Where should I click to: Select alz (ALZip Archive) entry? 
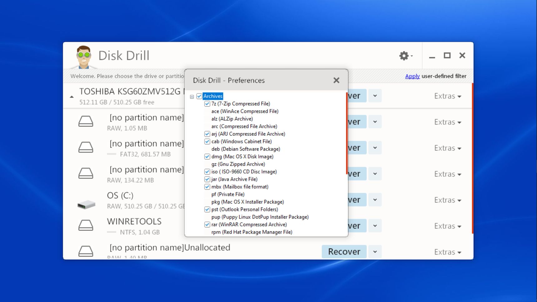[232, 119]
